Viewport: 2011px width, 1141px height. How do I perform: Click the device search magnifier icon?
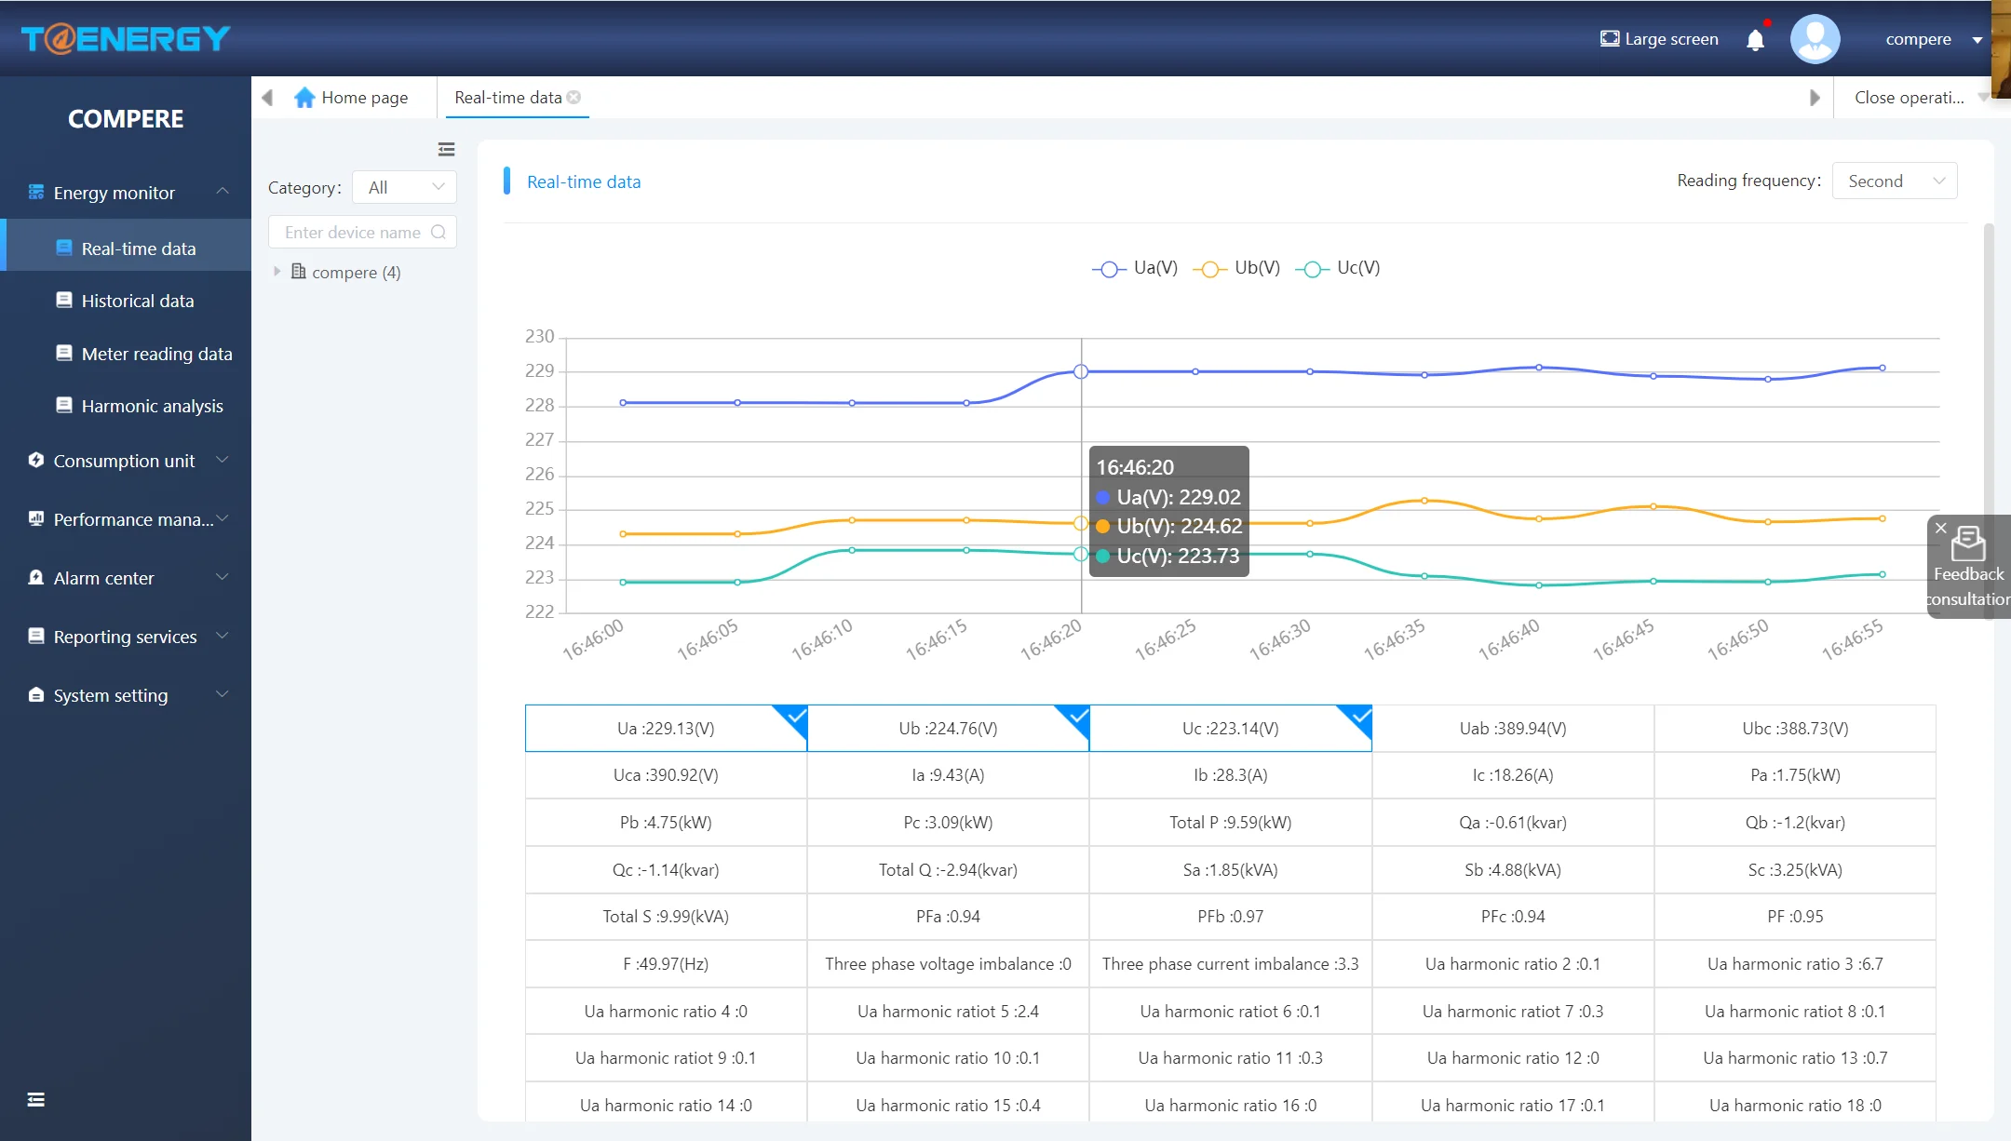pyautogui.click(x=439, y=232)
